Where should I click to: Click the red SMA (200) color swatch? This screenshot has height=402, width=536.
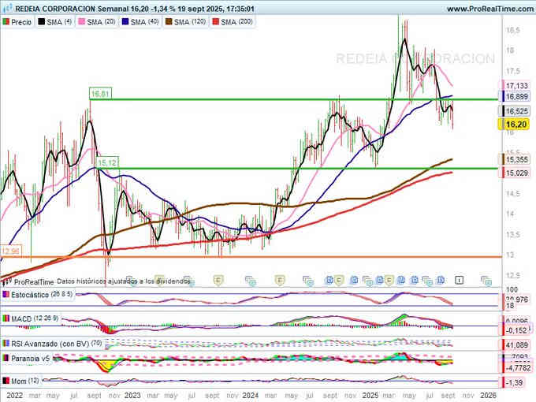coord(215,22)
